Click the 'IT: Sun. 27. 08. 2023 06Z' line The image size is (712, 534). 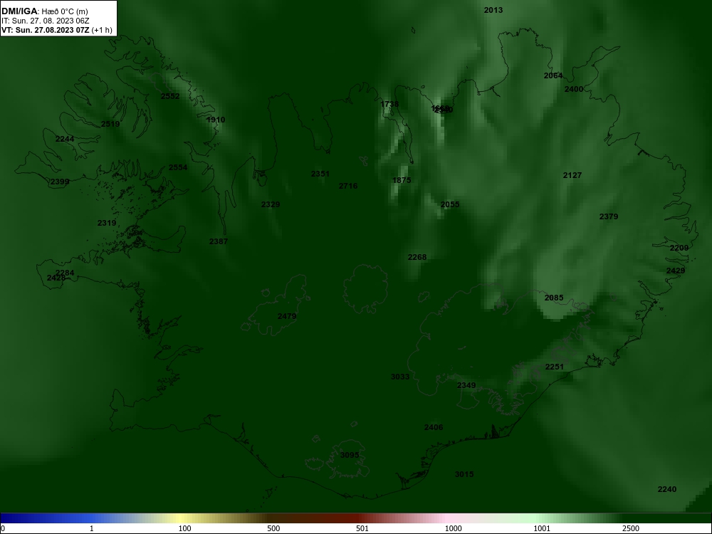pos(46,21)
